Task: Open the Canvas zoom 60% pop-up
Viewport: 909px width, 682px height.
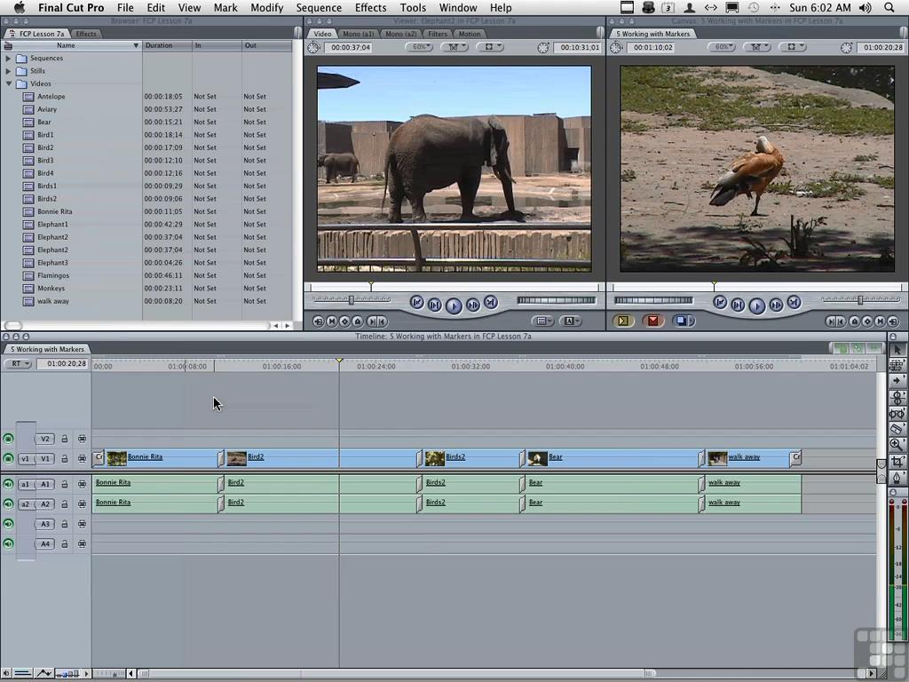Action: [x=721, y=47]
